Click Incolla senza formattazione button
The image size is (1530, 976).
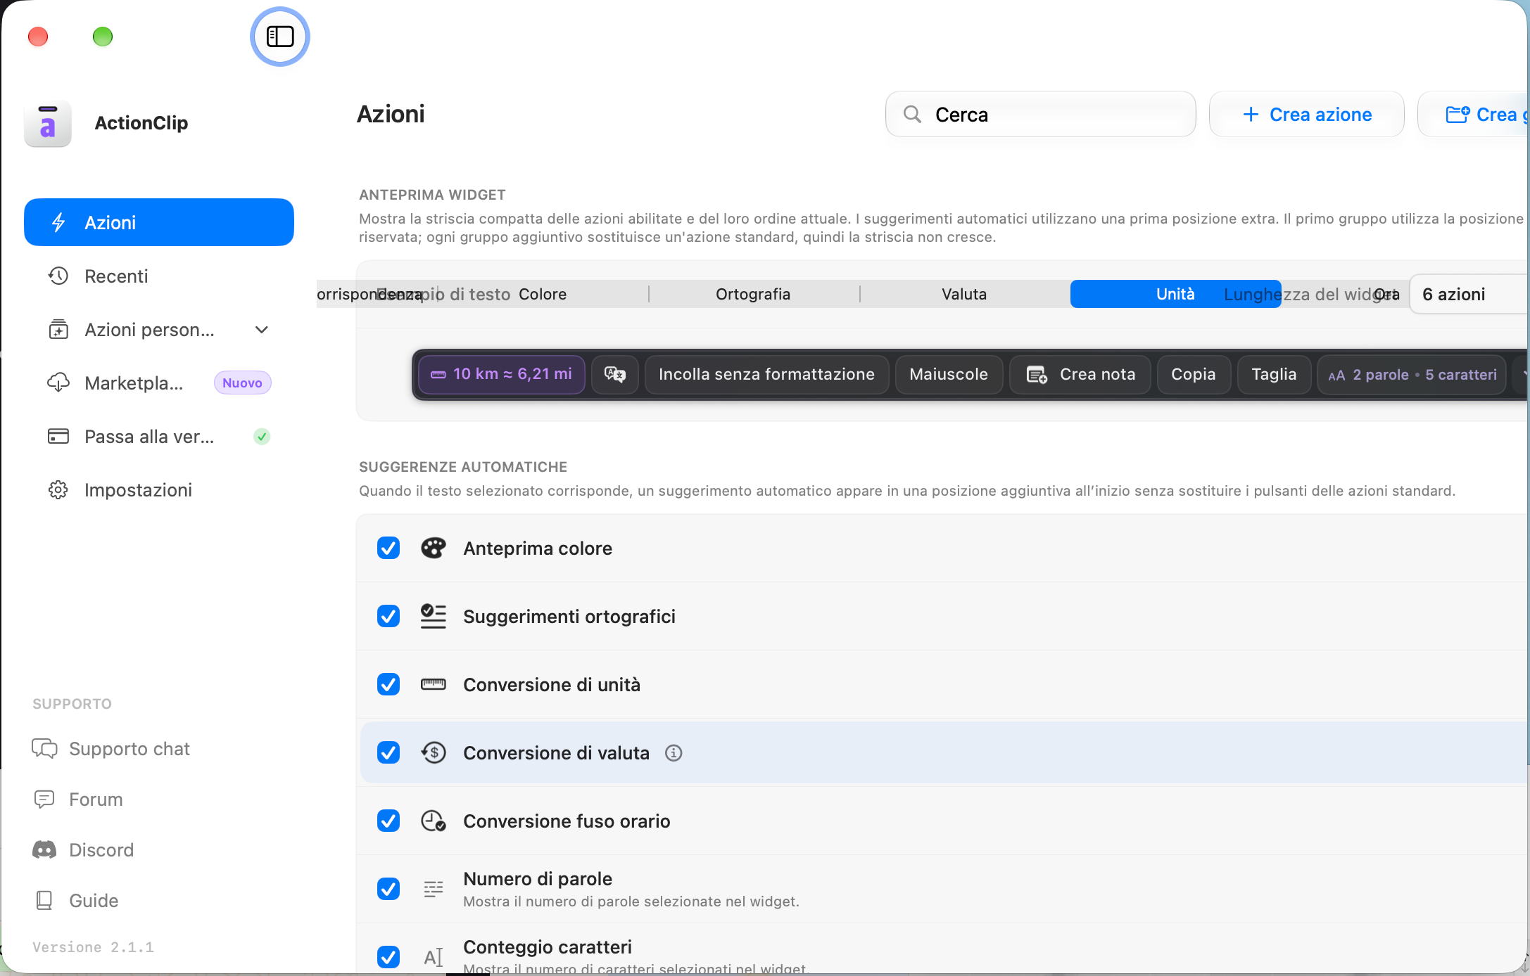pos(766,374)
